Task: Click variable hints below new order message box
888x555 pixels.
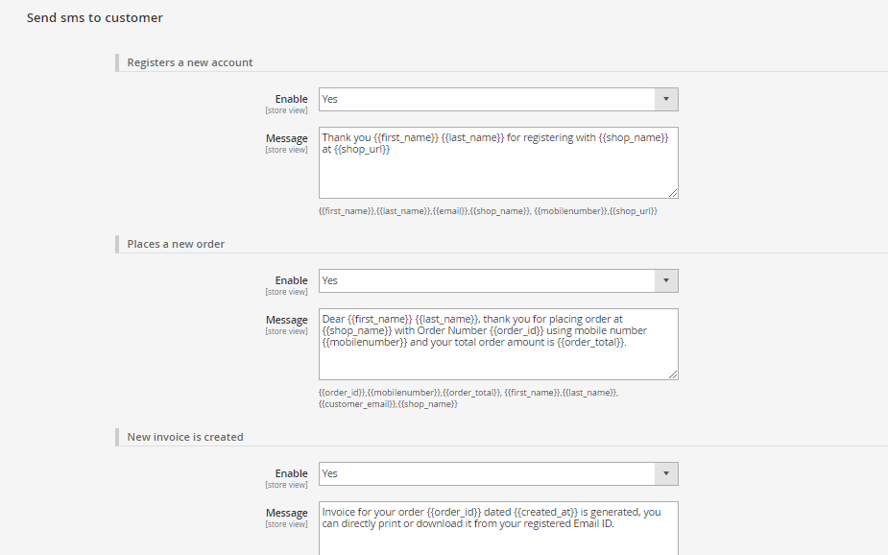Action: pos(468,398)
